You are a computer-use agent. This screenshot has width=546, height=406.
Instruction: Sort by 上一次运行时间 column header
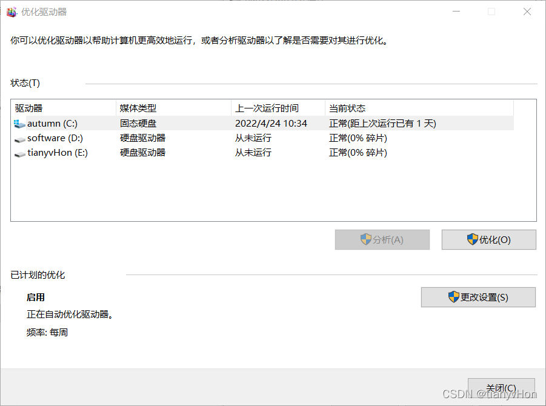tap(278, 108)
